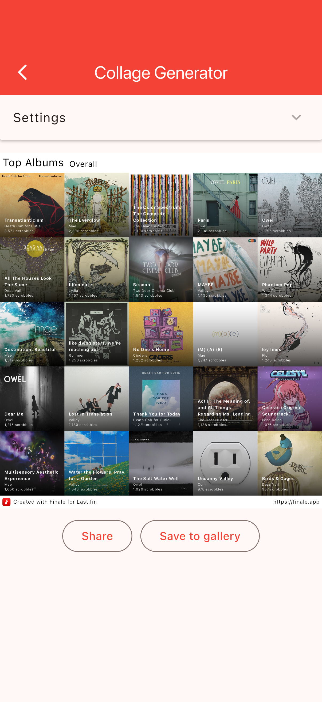This screenshot has height=702, width=322.
Task: Save the collage to gallery
Action: 200,536
